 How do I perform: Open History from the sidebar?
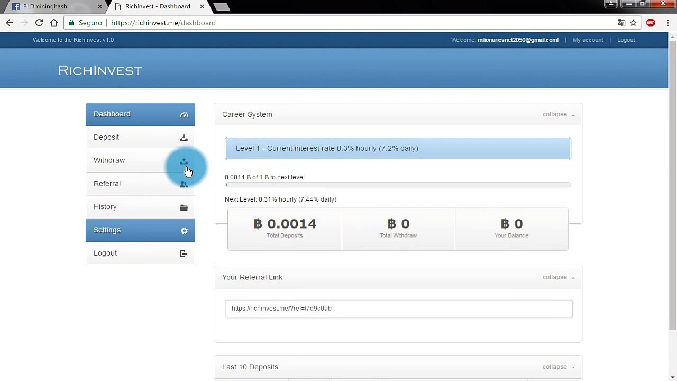point(140,207)
